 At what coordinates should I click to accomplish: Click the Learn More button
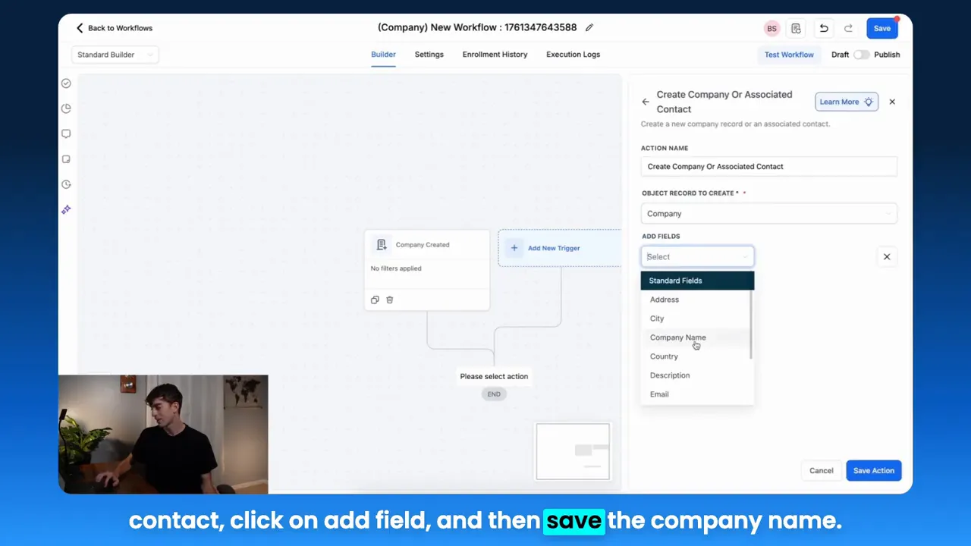(846, 102)
